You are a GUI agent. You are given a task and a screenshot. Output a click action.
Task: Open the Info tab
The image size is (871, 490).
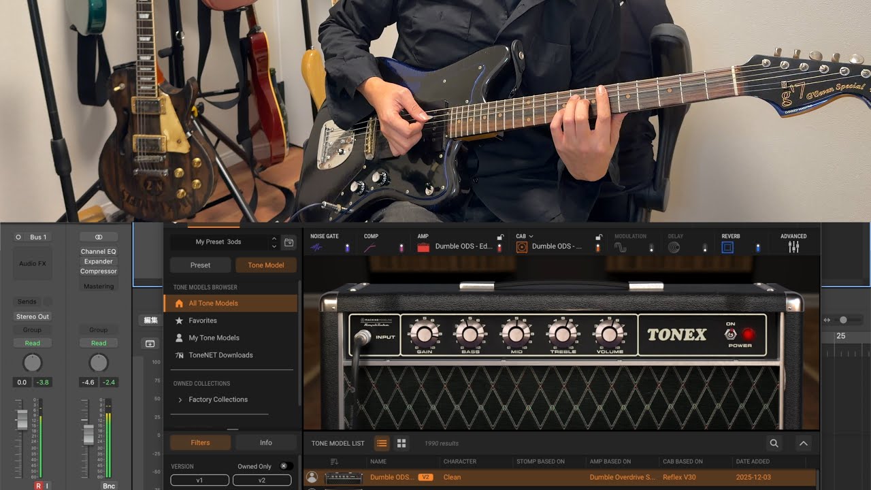tap(266, 443)
